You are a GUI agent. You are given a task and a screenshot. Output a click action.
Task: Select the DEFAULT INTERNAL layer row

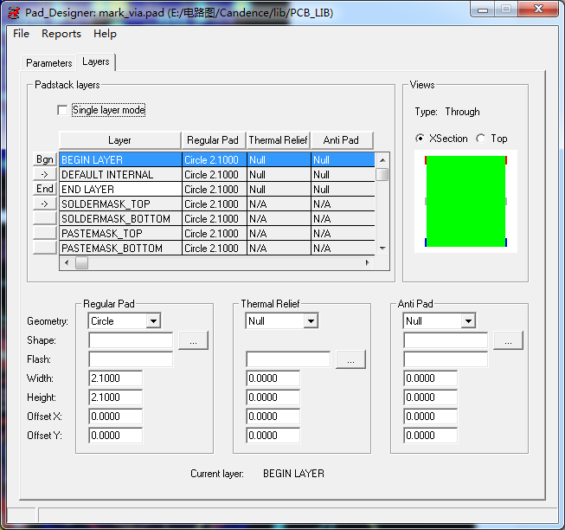point(217,175)
